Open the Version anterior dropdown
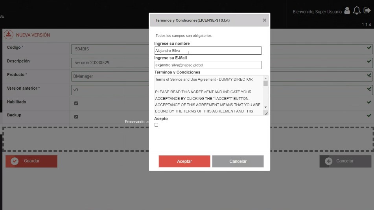This screenshot has width=374, height=210. (x=110, y=90)
